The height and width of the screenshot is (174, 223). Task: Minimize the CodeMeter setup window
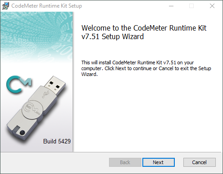click(x=171, y=6)
